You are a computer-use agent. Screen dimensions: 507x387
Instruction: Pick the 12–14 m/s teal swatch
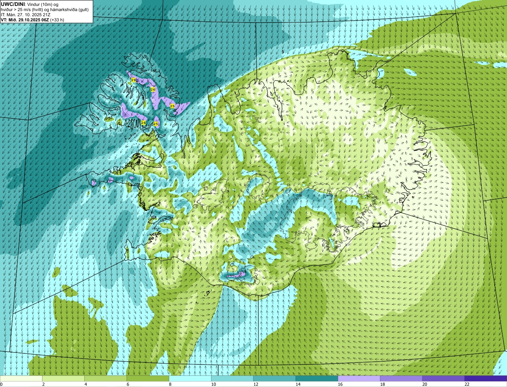coord(274,378)
